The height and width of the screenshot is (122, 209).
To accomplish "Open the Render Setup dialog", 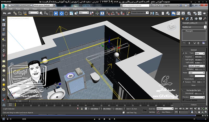I will [x=195, y=13].
